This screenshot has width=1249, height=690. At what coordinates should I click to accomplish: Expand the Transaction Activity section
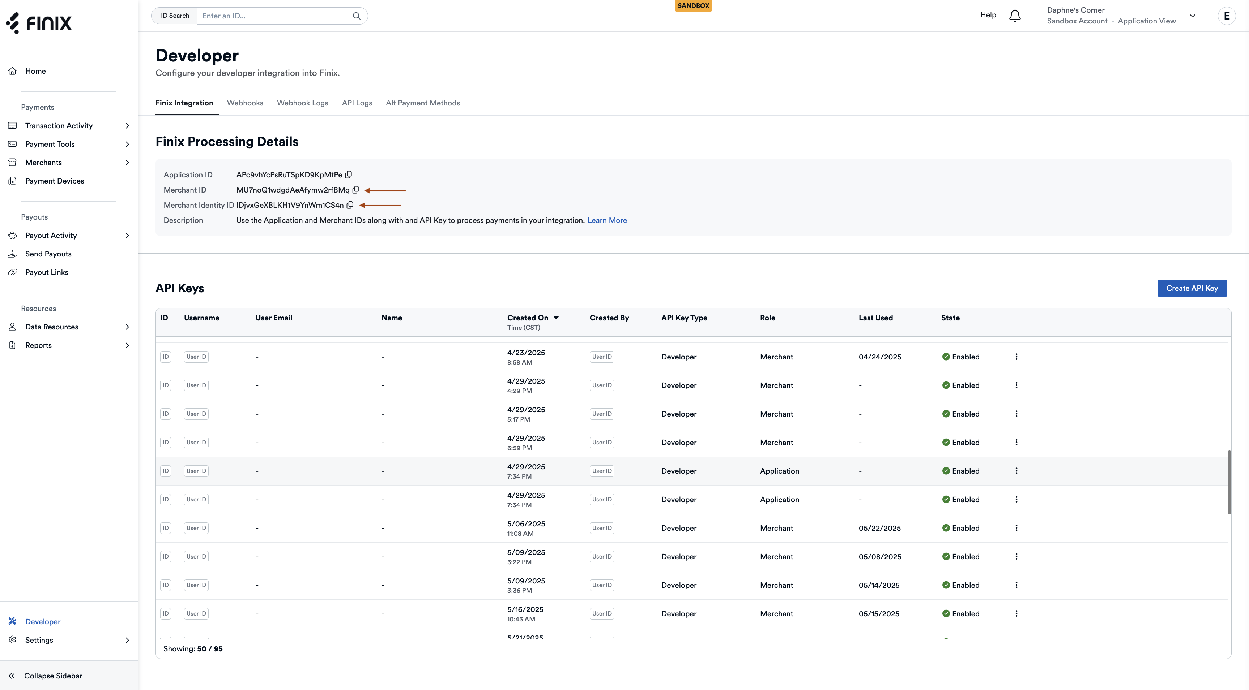click(127, 125)
